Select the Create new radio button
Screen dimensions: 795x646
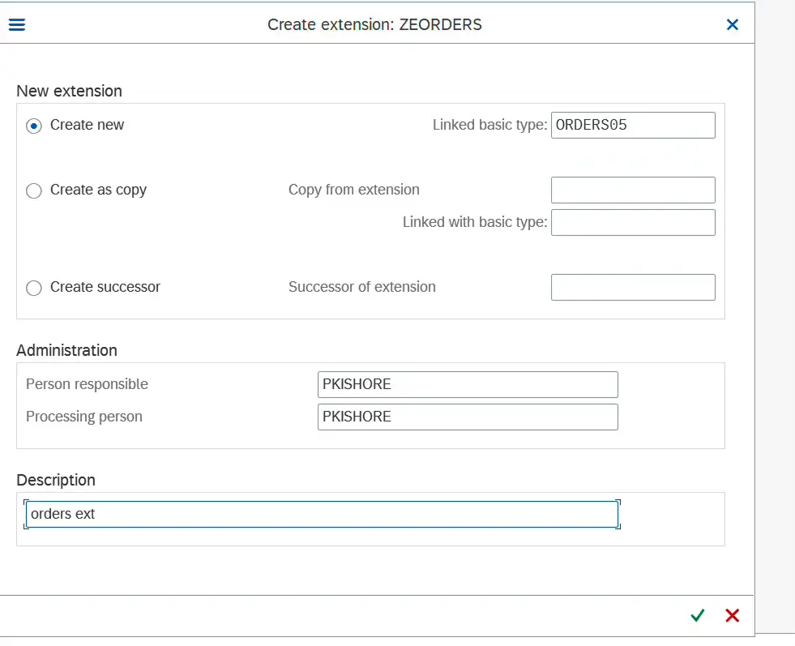34,126
